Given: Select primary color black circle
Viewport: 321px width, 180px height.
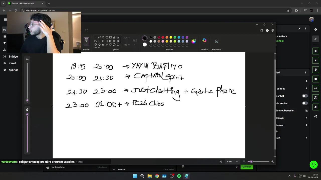Looking at the screenshot, I should coord(145,38).
